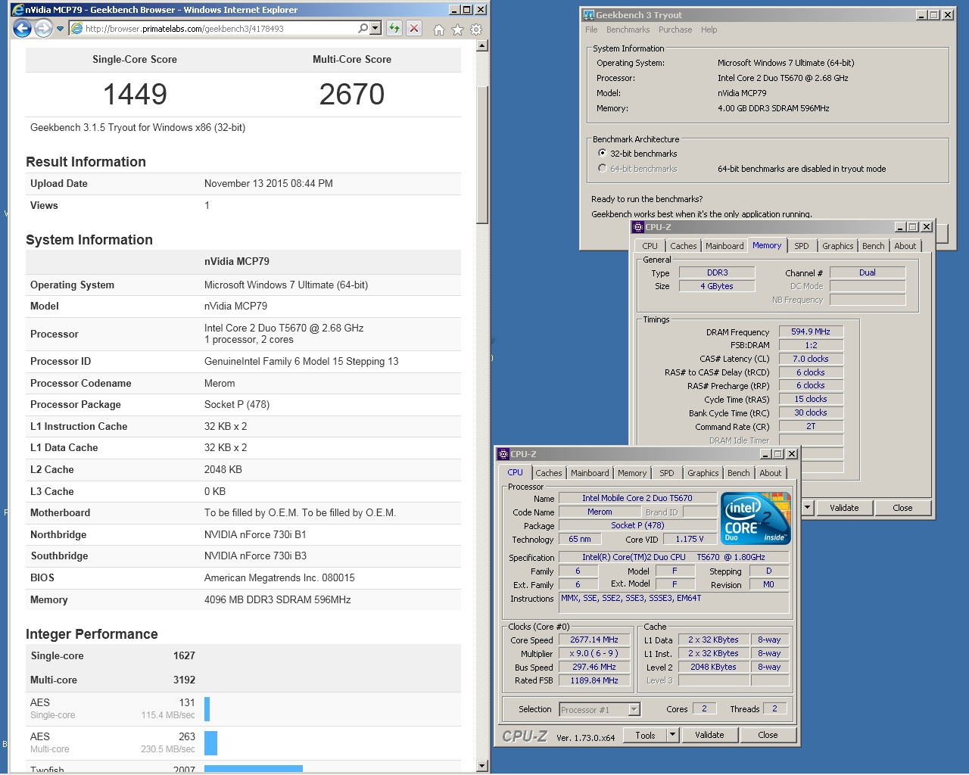Click the Multiplier value x 9.0 ( 6 - 9 )
Image resolution: width=969 pixels, height=775 pixels.
click(x=594, y=653)
